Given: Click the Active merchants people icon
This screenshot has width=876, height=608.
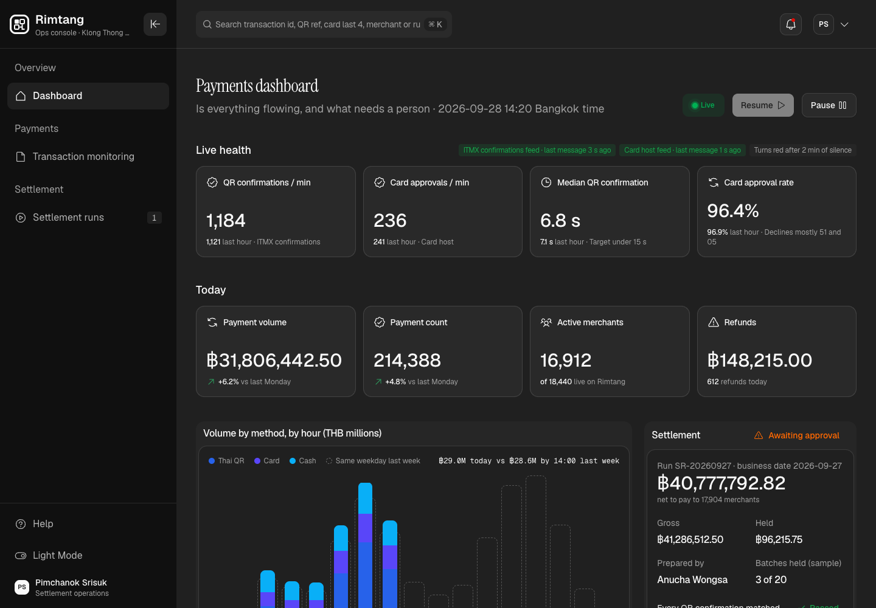Looking at the screenshot, I should (546, 322).
